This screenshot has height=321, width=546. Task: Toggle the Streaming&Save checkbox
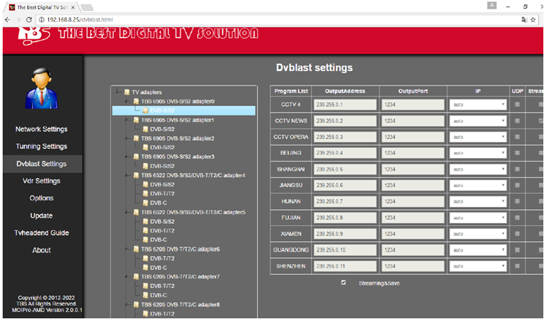344,282
